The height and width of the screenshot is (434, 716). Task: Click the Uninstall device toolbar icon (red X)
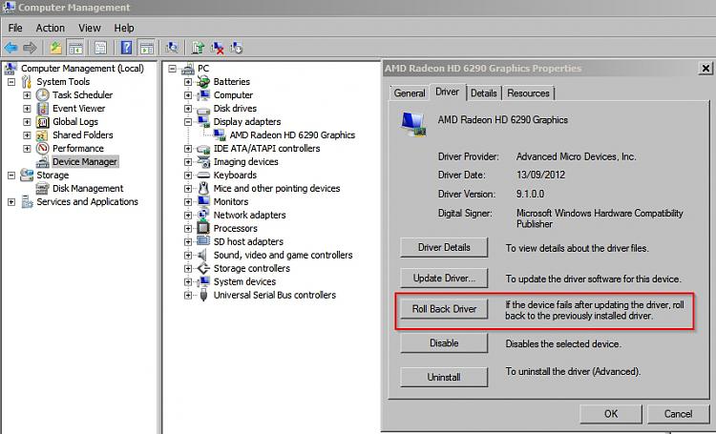point(218,48)
